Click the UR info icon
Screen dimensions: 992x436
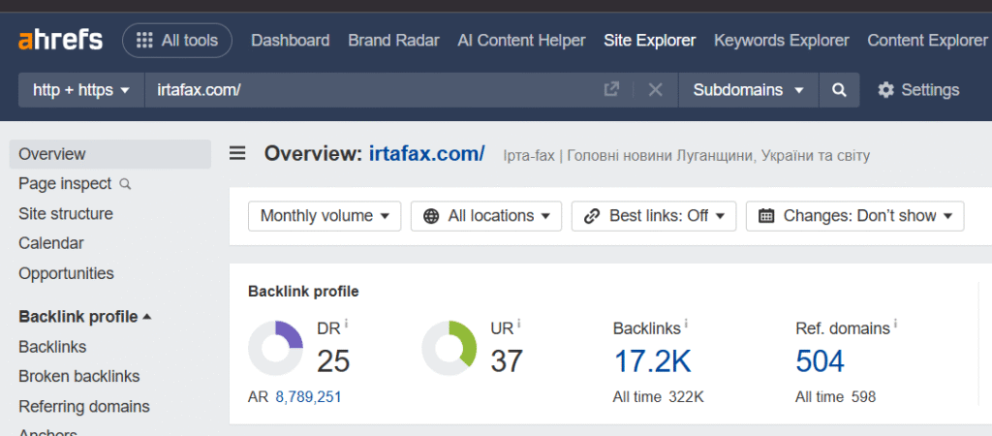(x=520, y=324)
